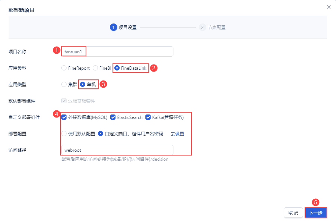The height and width of the screenshot is (223, 336).
Task: Click the 项目名称 label
Action: point(17,51)
